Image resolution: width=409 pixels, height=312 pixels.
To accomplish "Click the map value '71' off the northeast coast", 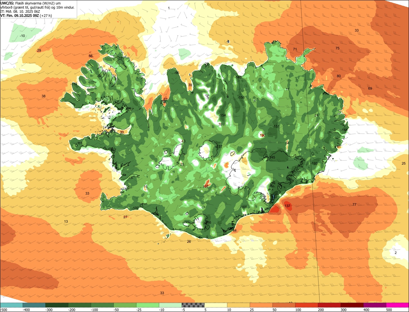I will pyautogui.click(x=295, y=49).
